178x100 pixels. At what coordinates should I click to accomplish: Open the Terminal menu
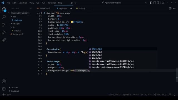coord(52,3)
